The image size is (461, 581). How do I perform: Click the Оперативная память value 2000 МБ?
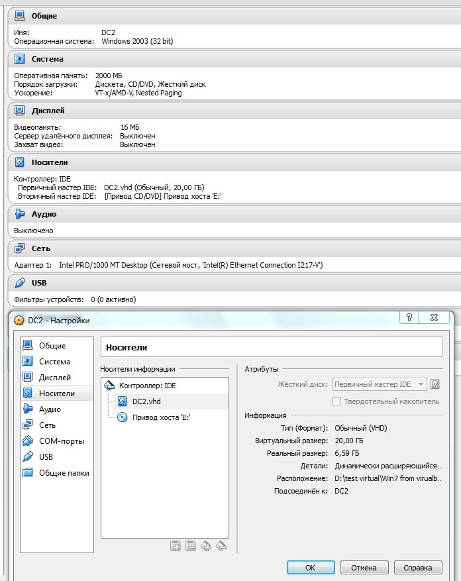[108, 76]
